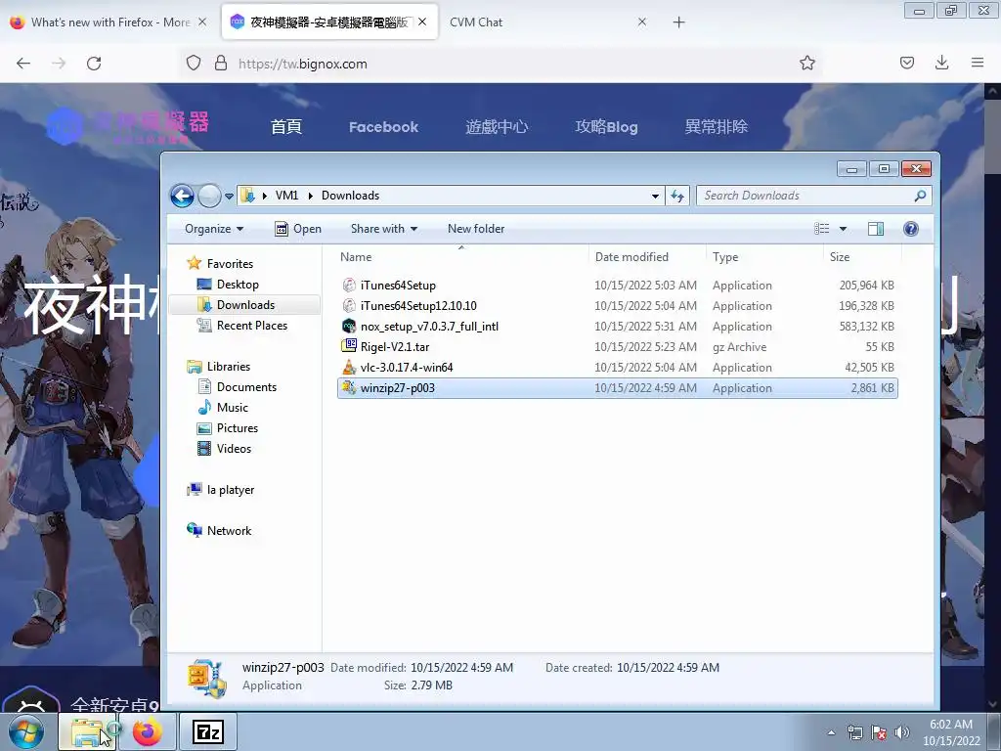Open the Explorer recent pages dropdown arrow
This screenshot has width=1001, height=751.
click(x=229, y=197)
